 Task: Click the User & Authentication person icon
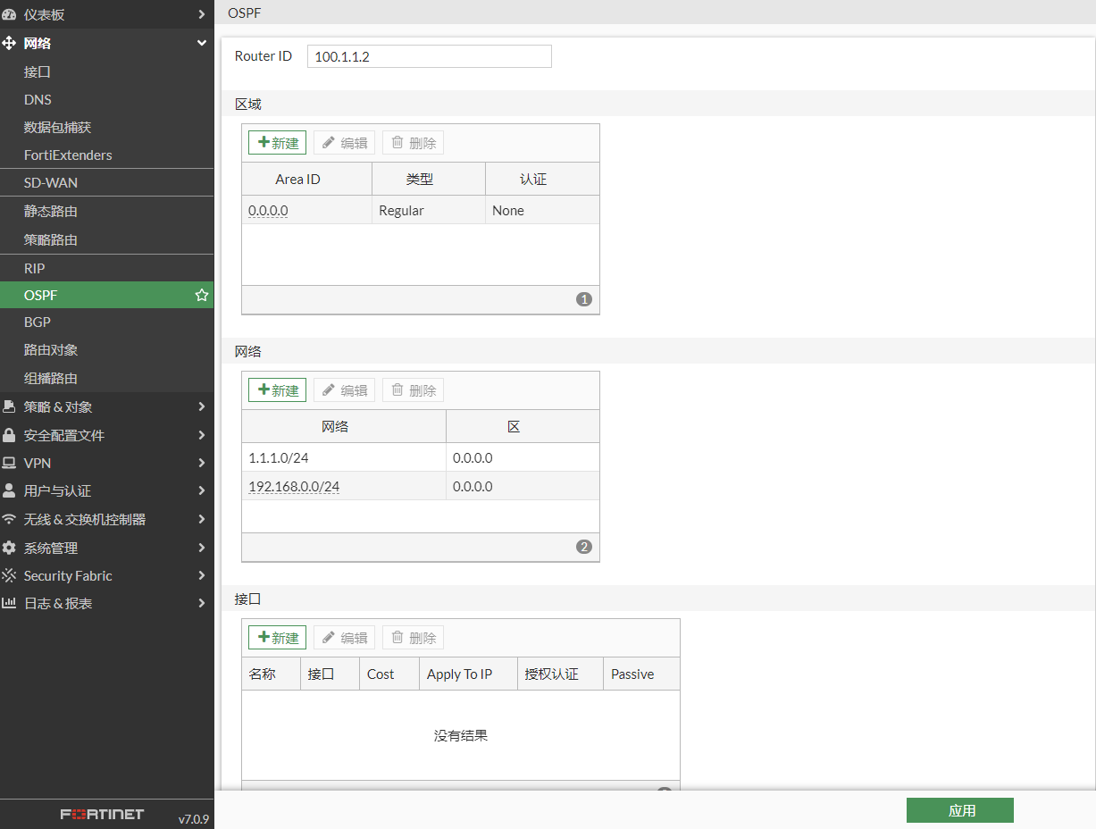click(9, 490)
